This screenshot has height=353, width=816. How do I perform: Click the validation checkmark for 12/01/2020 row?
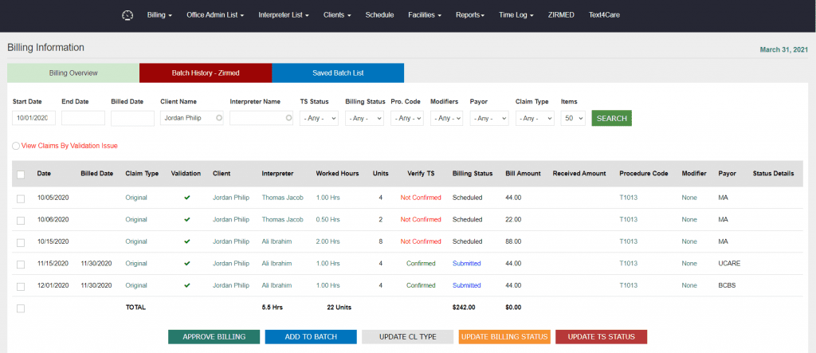pyautogui.click(x=186, y=285)
